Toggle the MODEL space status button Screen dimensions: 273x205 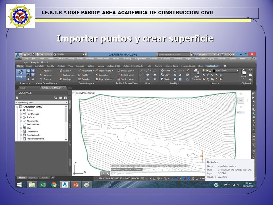tap(136, 178)
